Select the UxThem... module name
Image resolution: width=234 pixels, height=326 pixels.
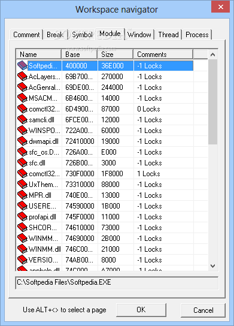click(x=44, y=185)
